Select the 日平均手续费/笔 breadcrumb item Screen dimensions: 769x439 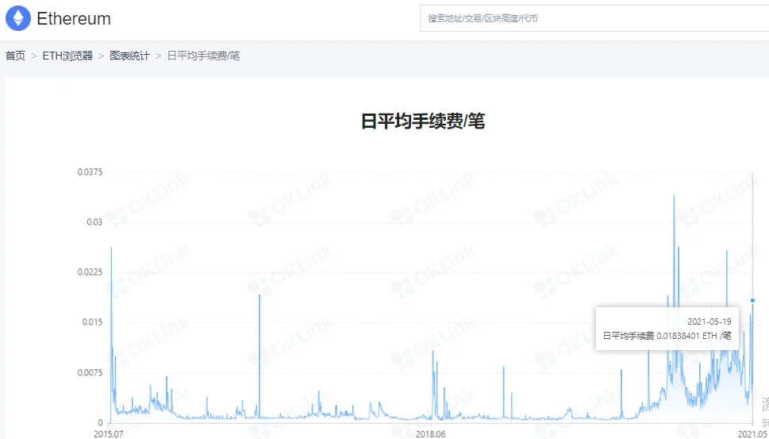203,56
